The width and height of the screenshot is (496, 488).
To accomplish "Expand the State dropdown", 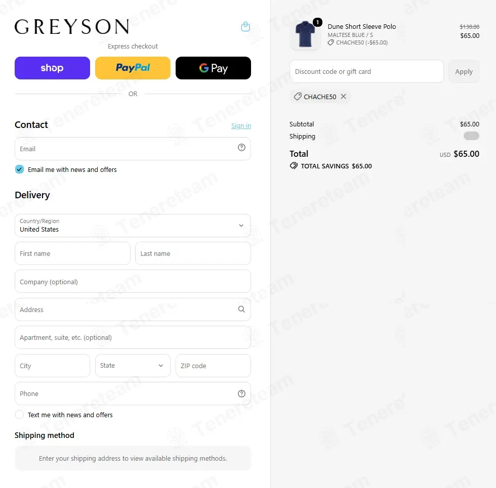I will (133, 365).
